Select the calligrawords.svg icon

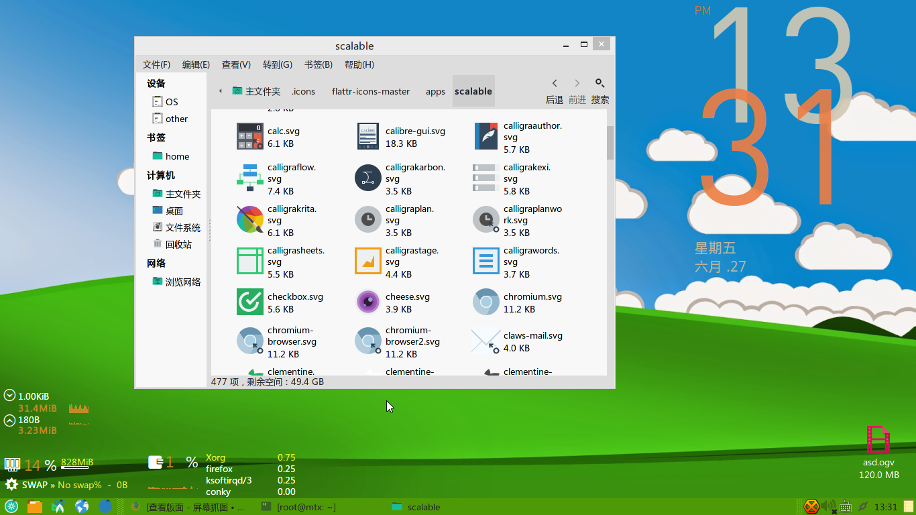[486, 261]
